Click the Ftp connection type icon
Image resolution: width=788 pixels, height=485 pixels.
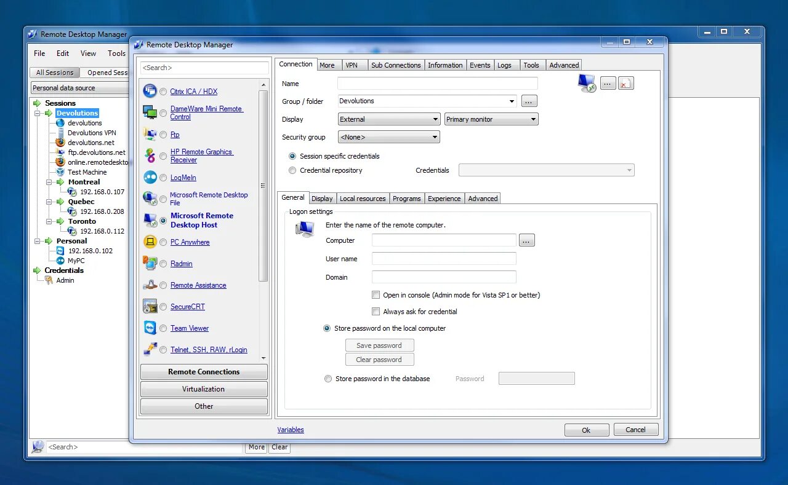pos(150,134)
